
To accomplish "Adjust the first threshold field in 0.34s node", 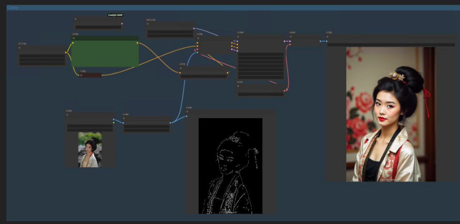I will click(147, 127).
